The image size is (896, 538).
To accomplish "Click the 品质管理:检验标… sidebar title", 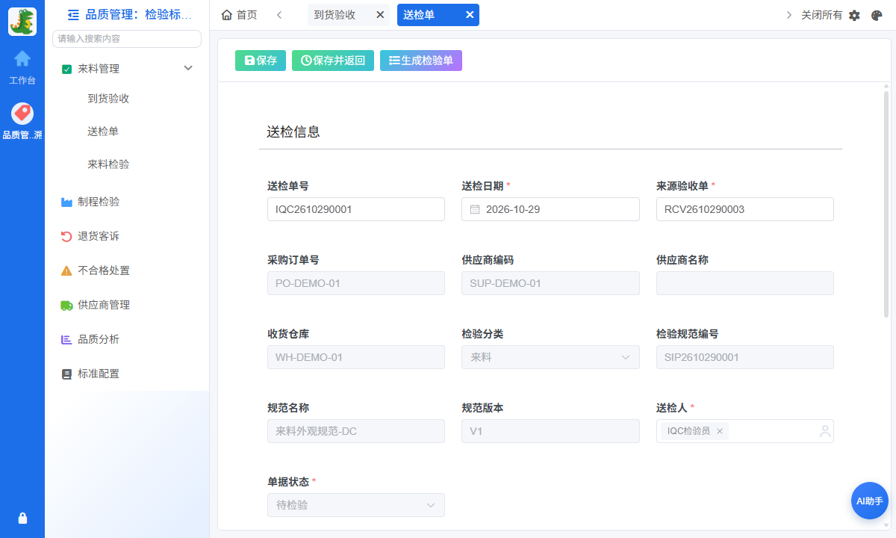I will pos(139,14).
